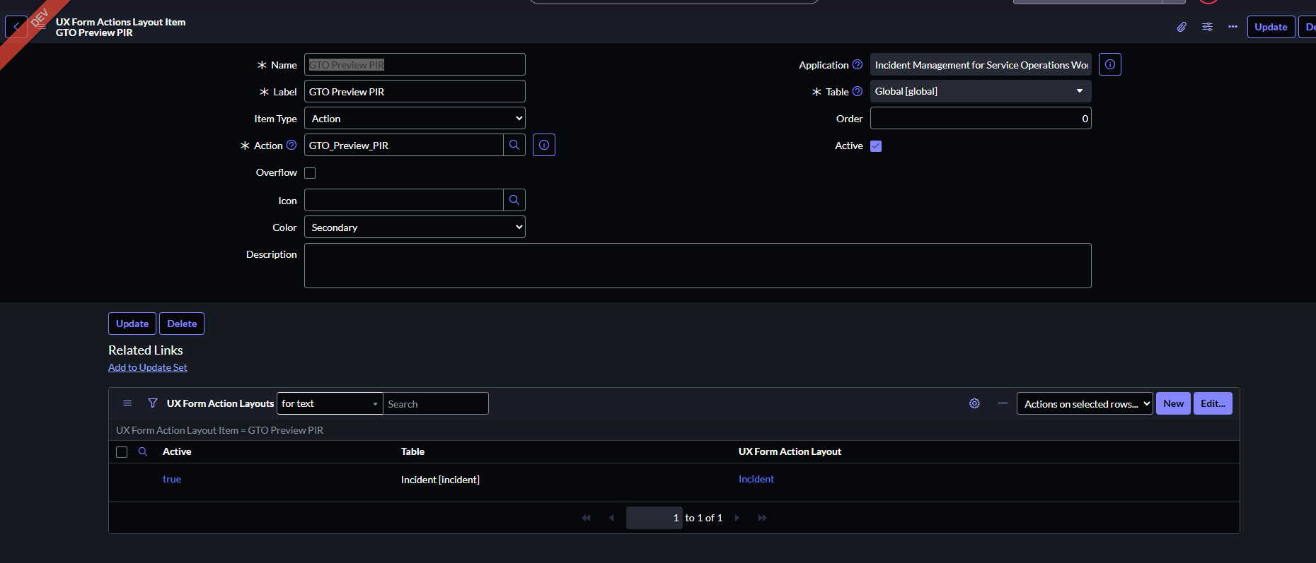1316x563 pixels.
Task: Go to previous page of list
Action: (x=612, y=518)
